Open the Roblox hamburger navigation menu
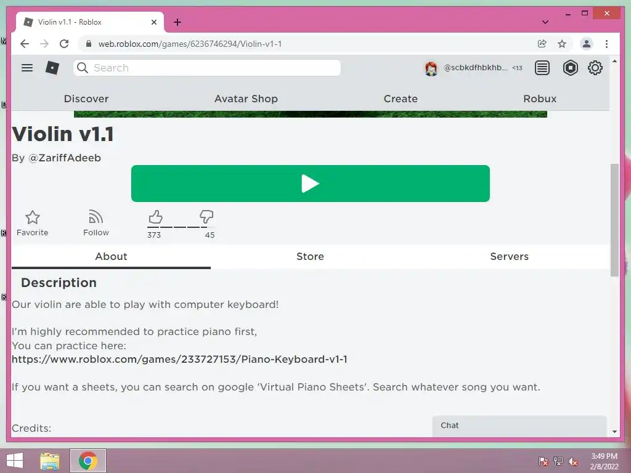 [27, 68]
